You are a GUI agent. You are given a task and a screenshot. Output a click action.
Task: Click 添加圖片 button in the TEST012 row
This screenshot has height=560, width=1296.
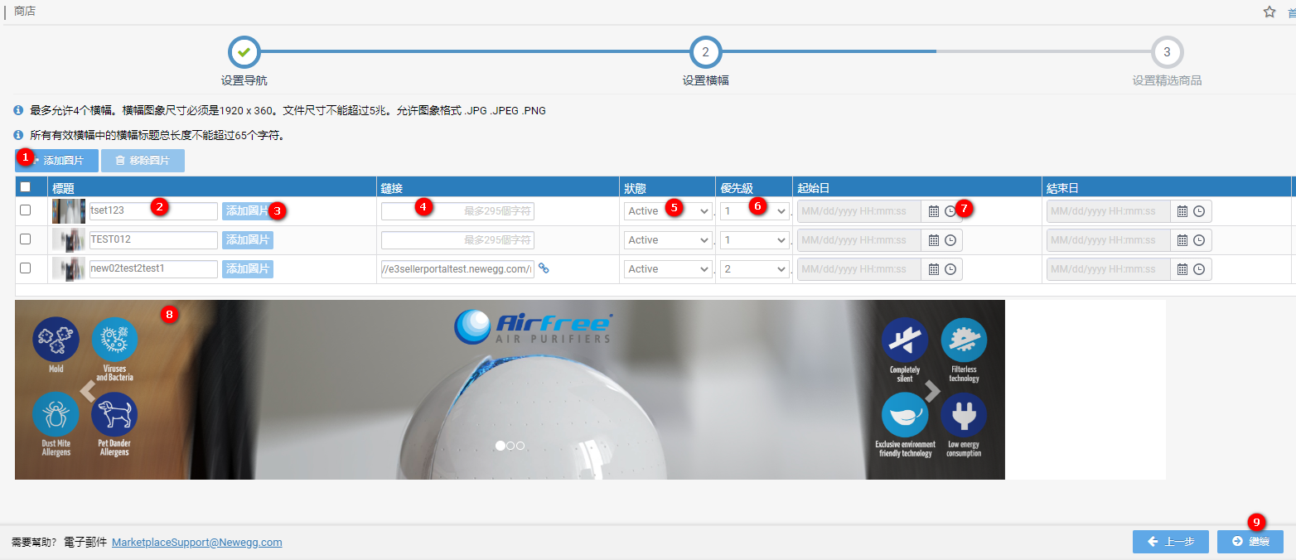[x=248, y=240]
